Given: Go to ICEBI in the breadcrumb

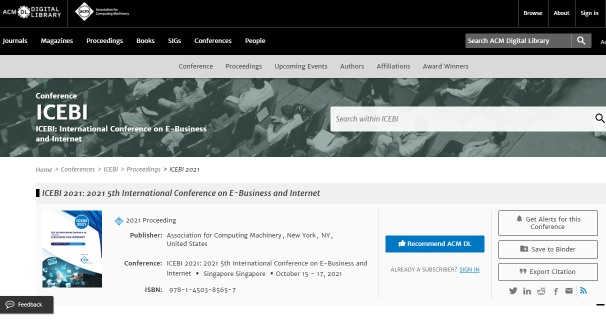Looking at the screenshot, I should (x=110, y=169).
